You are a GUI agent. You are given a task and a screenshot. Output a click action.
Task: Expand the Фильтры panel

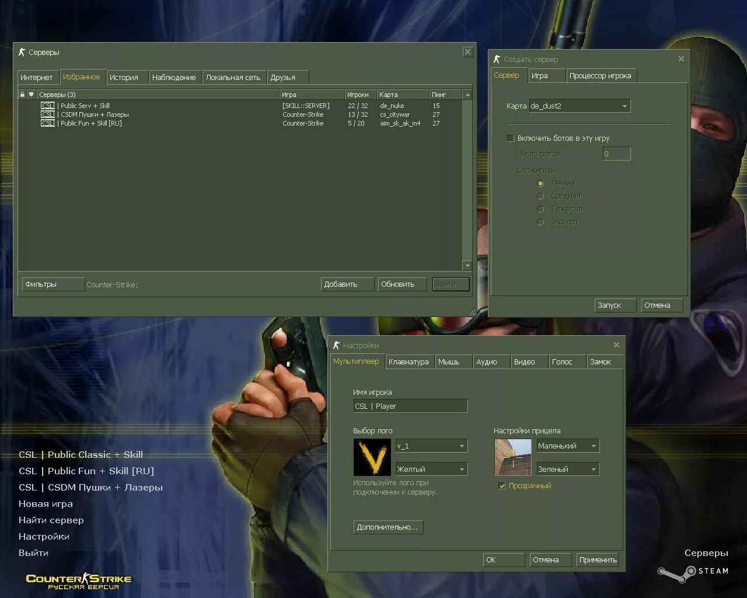coord(53,284)
